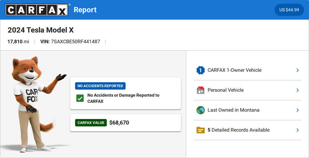Click the globe icon beside Last Owned
Viewport: 309px width, 158px height.
200,110
